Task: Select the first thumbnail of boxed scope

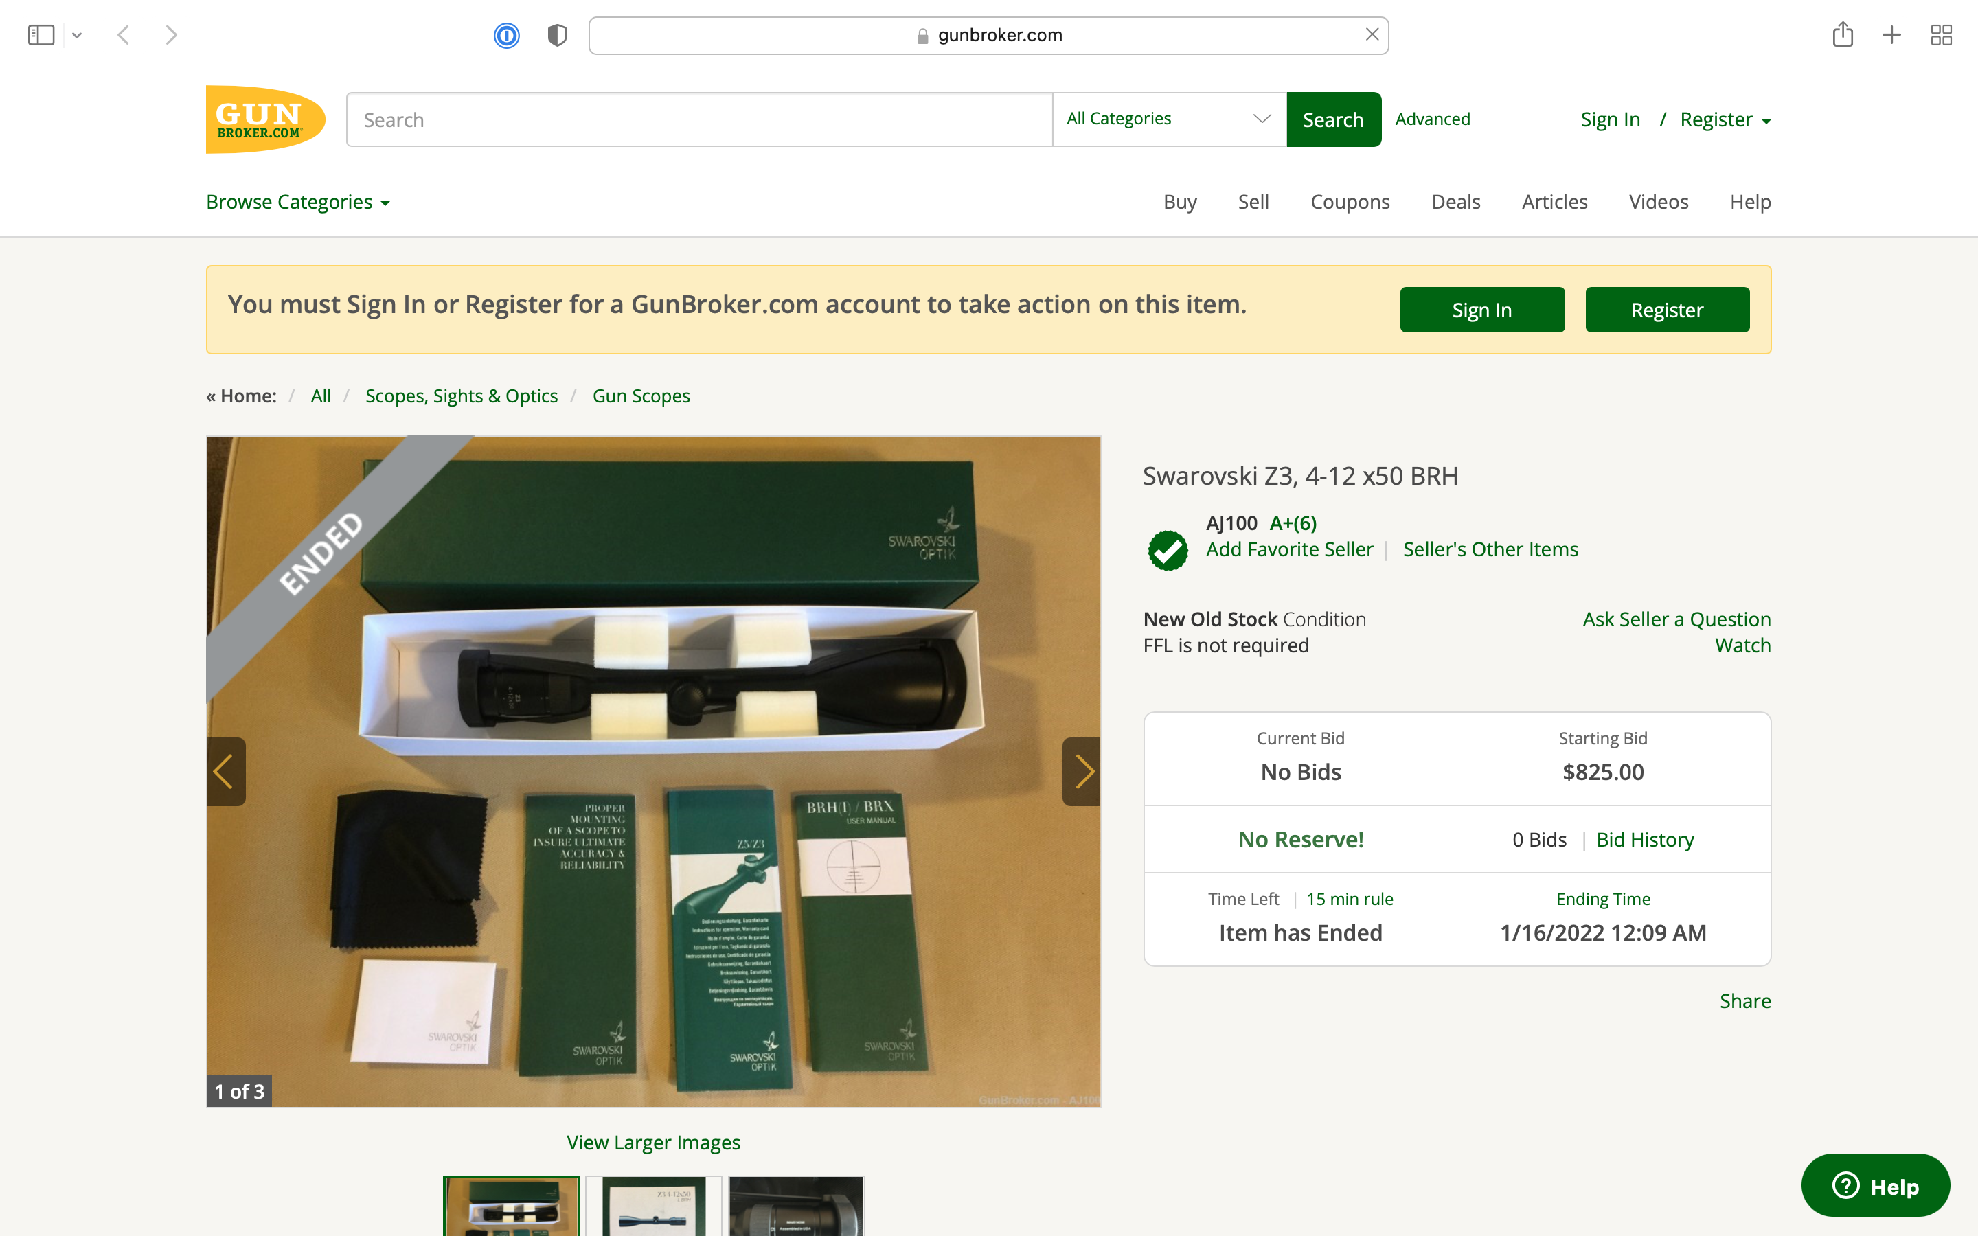Action: click(512, 1206)
